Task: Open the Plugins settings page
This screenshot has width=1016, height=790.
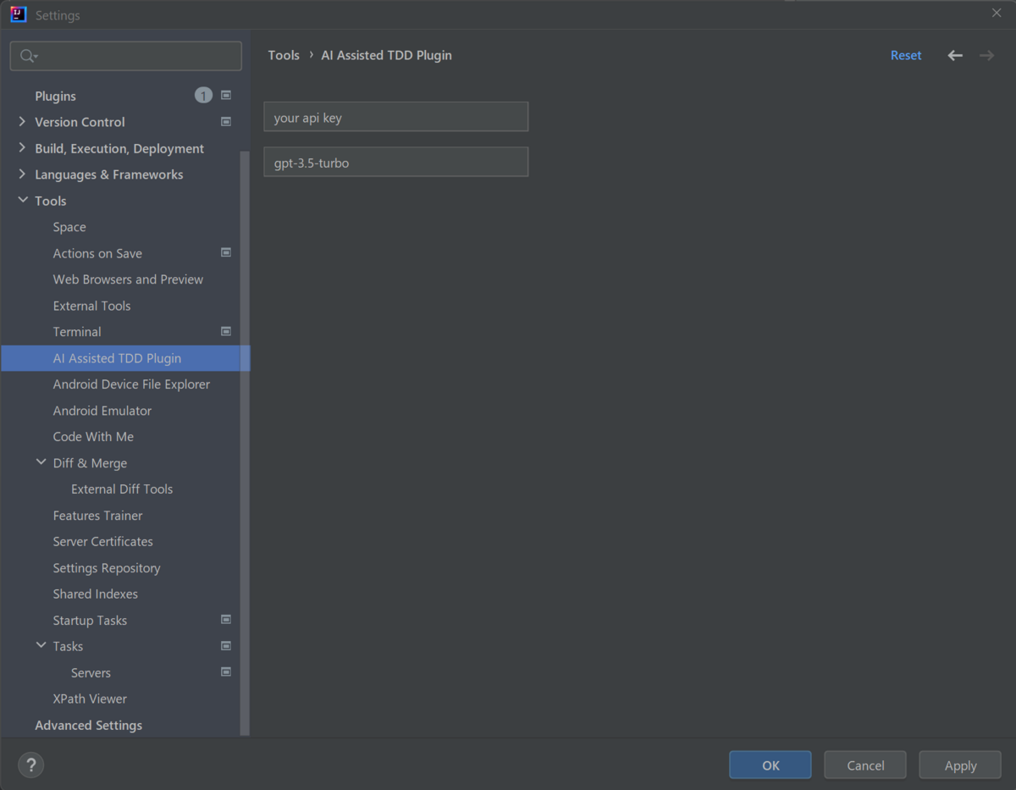Action: pos(55,96)
